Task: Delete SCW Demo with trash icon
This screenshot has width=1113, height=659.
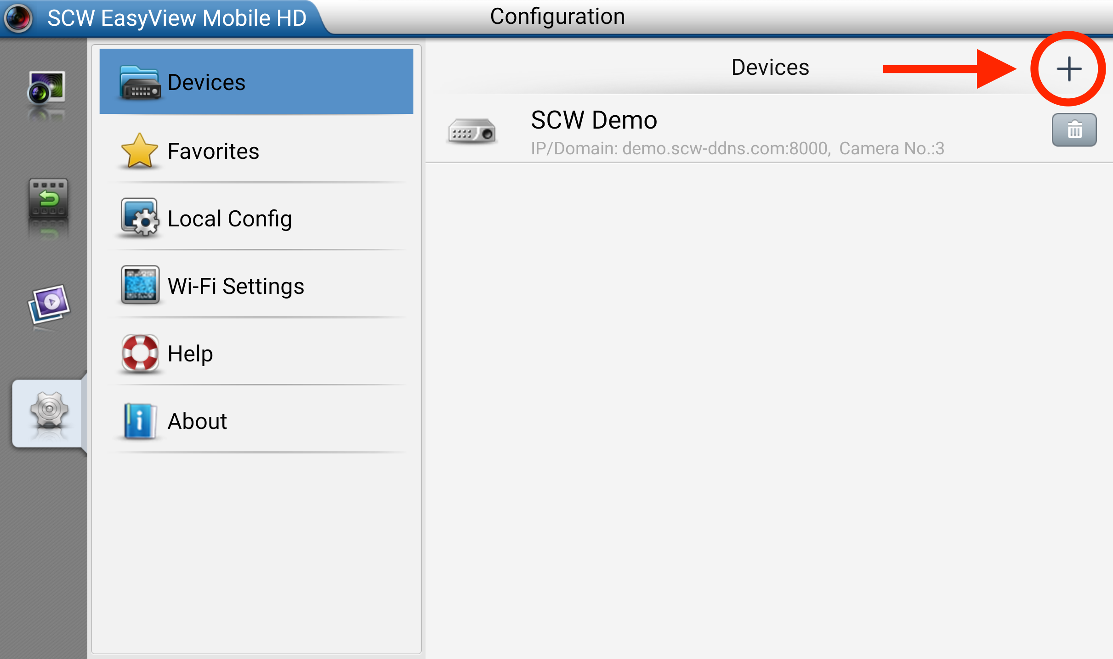Action: point(1074,130)
